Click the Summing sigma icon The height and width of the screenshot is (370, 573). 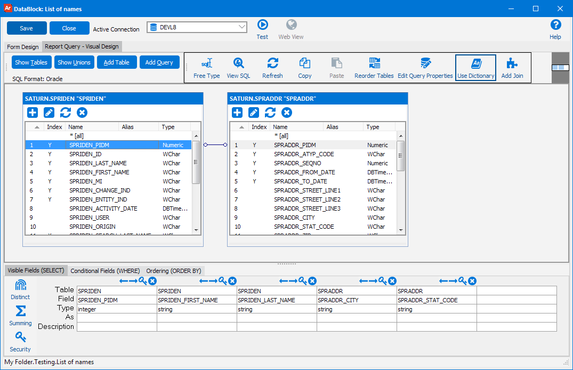coord(20,311)
